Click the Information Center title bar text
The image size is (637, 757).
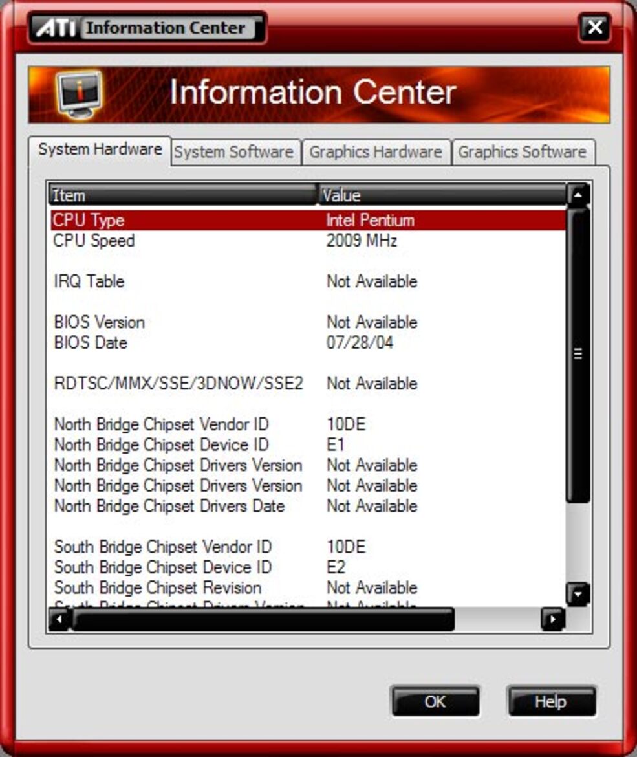(x=166, y=28)
